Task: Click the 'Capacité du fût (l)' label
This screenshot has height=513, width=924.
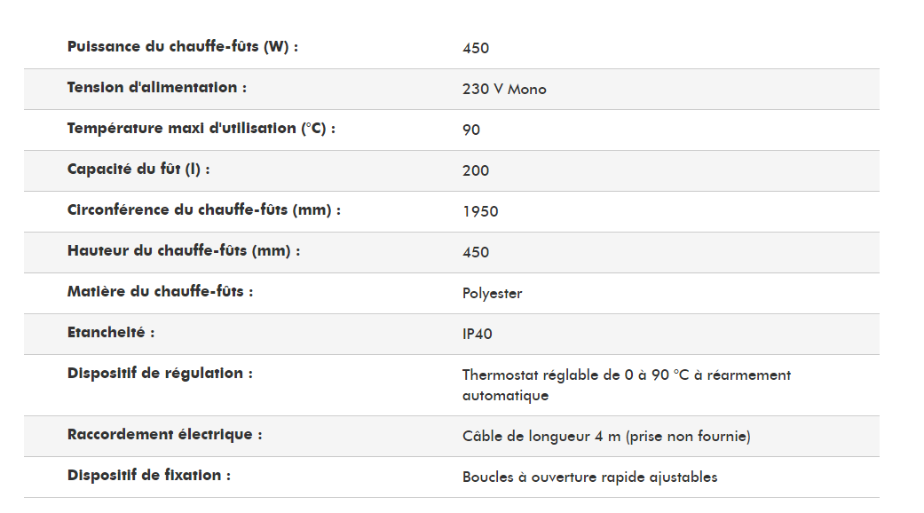Action: pos(138,170)
